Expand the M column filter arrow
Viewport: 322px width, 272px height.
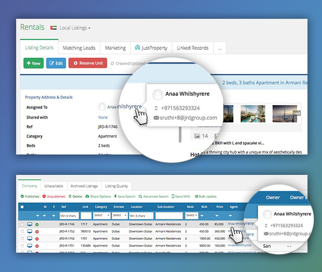point(45,216)
